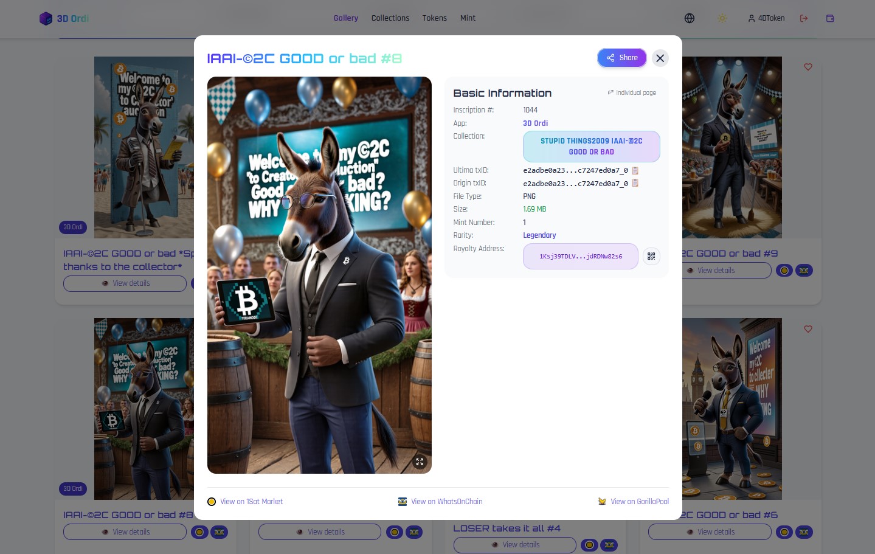Viewport: 875px width, 554px height.
Task: Open WhatsOnChain icon on #6 card
Action: (804, 532)
